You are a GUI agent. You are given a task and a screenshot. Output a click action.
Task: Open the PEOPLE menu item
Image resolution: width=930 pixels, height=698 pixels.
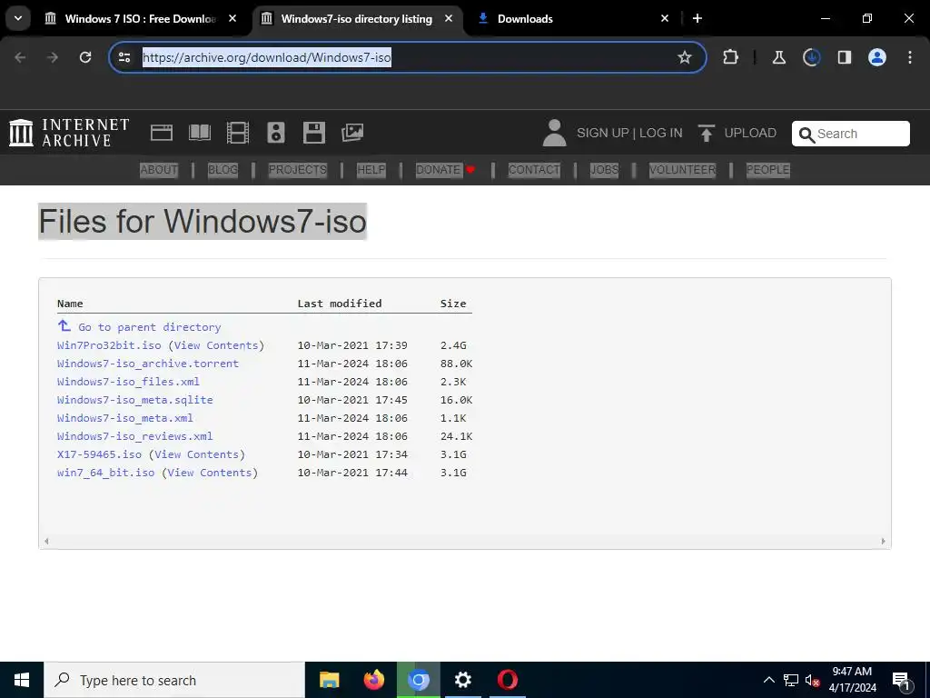pos(767,170)
